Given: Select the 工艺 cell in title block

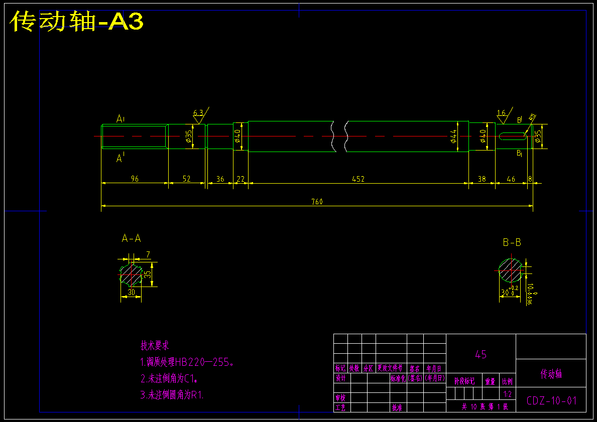Looking at the screenshot, I should coord(340,408).
